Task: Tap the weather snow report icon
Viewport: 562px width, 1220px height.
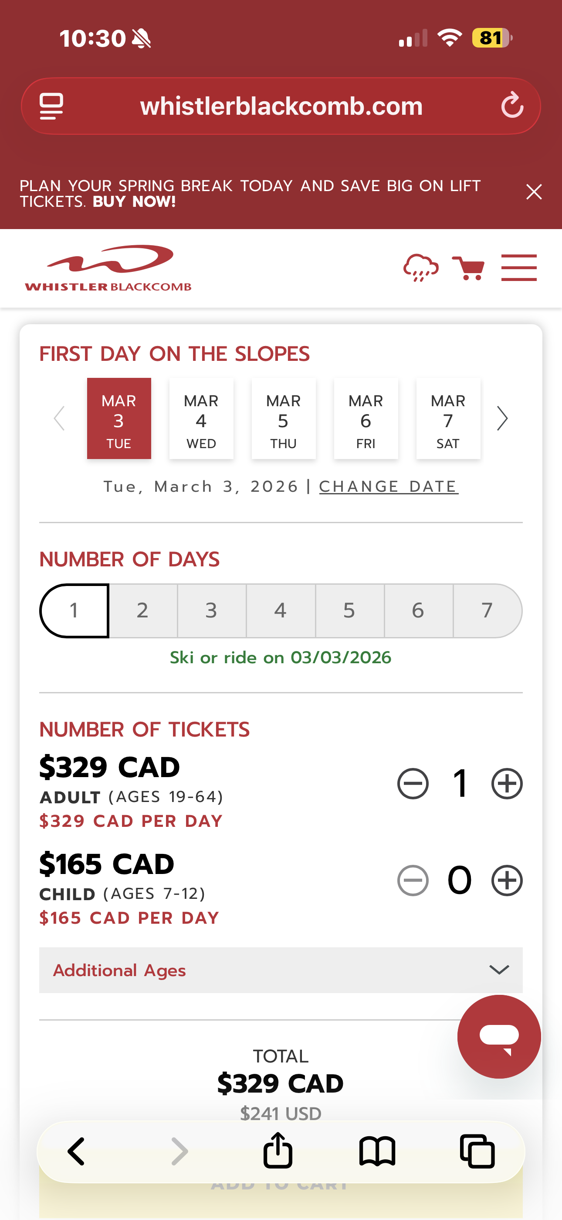Action: [420, 268]
